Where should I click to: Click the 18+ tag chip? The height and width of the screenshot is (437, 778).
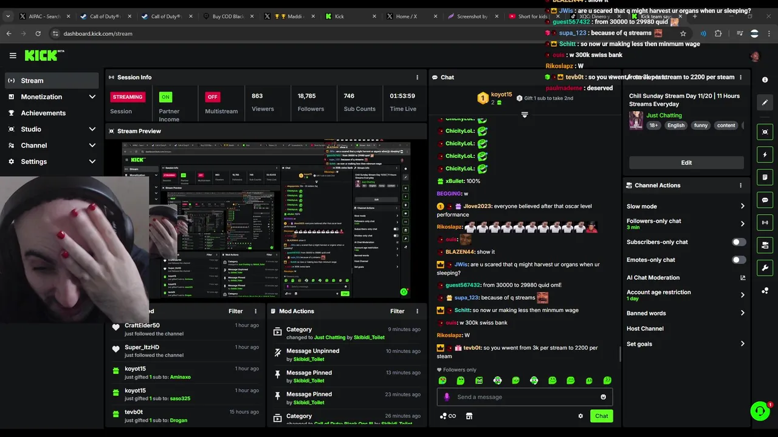coord(653,126)
